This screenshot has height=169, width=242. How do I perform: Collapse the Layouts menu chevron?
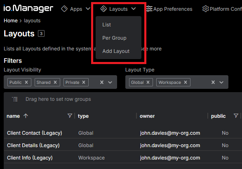[134, 9]
